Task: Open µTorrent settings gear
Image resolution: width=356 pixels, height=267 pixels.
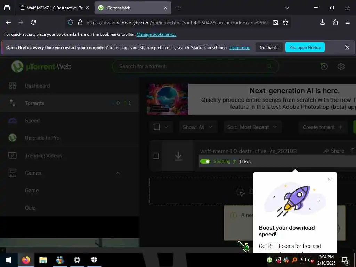Action: [x=341, y=66]
